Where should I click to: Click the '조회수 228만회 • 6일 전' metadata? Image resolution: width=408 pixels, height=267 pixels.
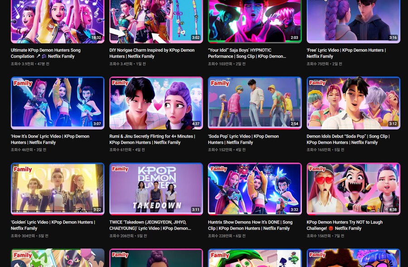(227, 236)
